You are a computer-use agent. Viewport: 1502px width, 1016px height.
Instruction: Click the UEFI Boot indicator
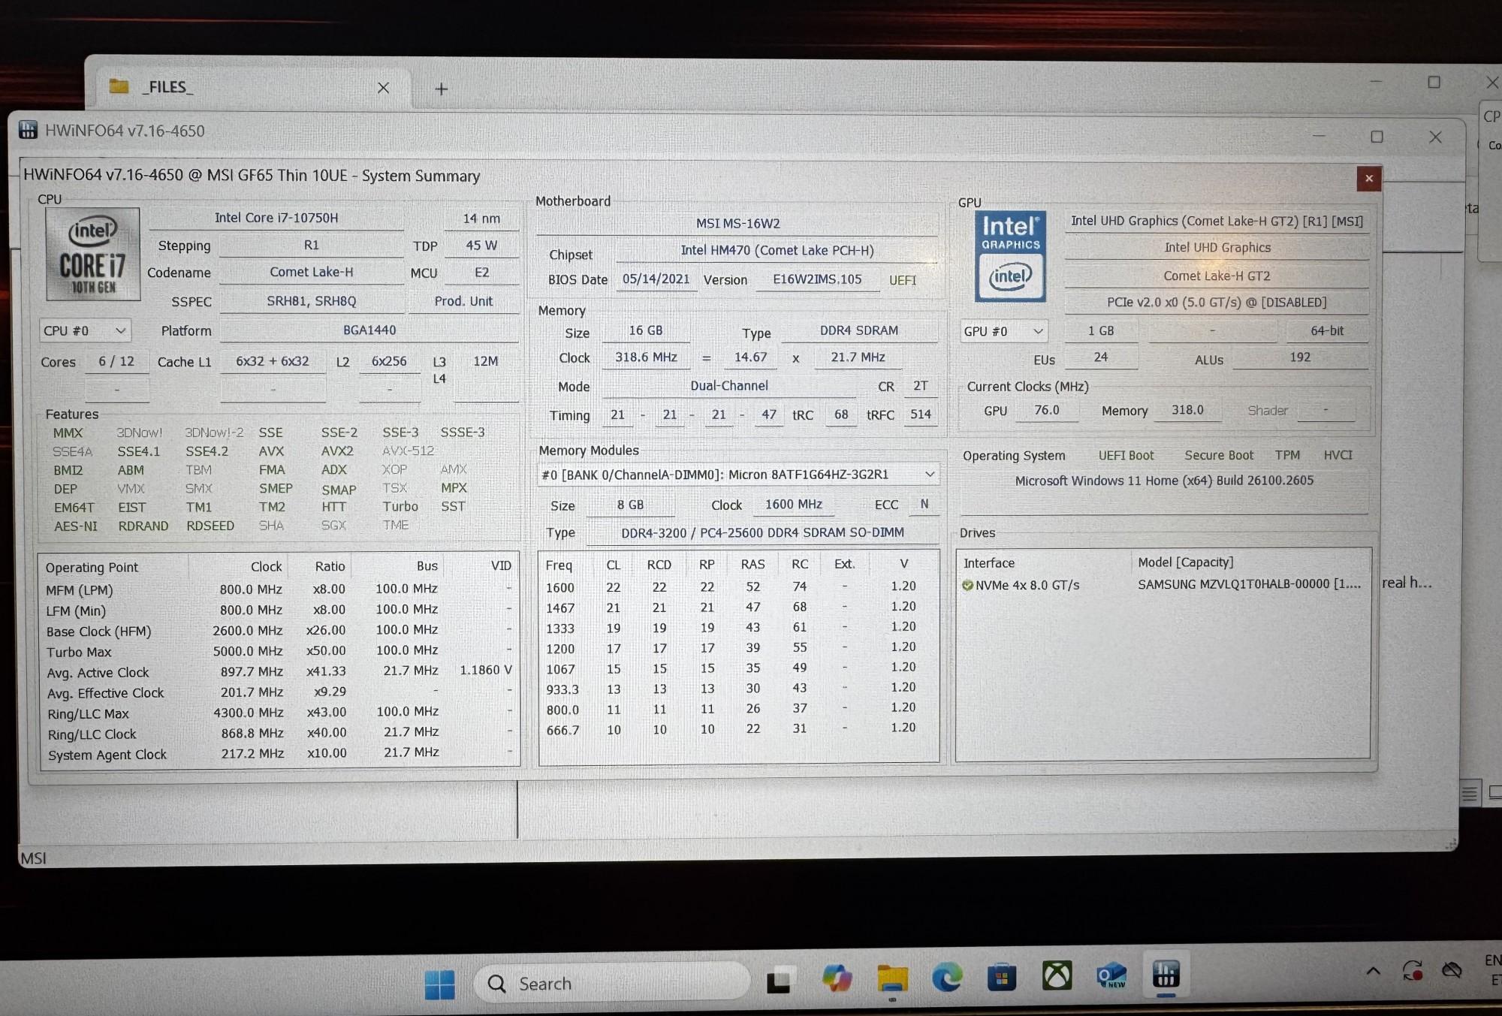click(1126, 455)
